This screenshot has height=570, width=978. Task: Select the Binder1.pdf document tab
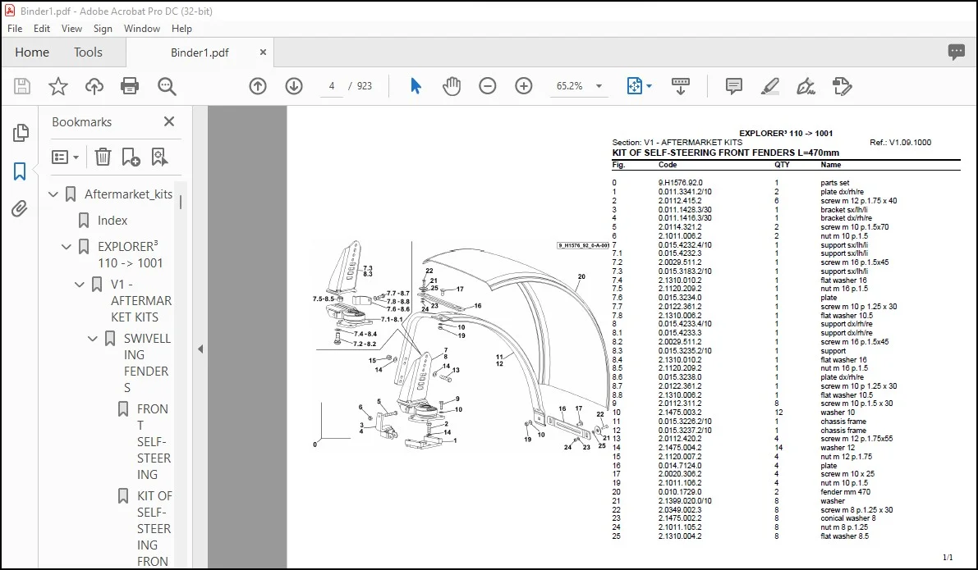200,52
